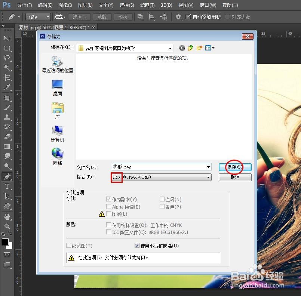301x296 pixels.
Task: Expand the 文件名 dropdown arrow
Action: 208,167
